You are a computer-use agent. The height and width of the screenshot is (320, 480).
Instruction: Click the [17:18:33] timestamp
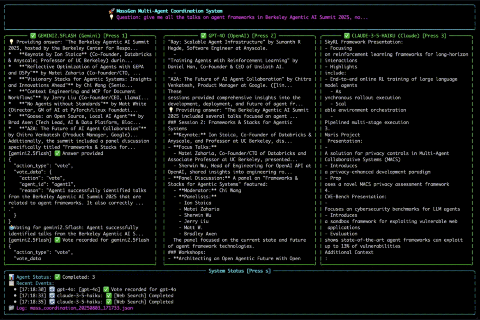[x=33, y=296]
